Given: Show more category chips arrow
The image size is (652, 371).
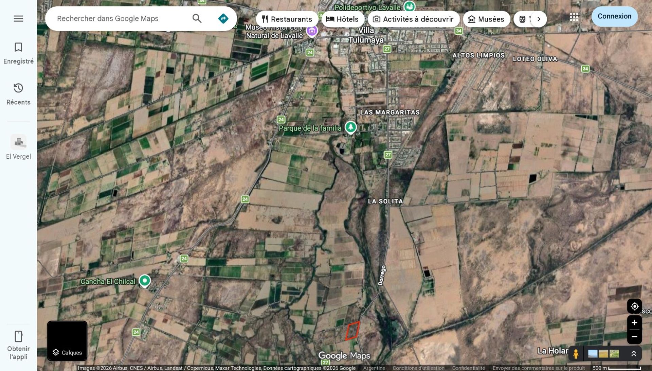Looking at the screenshot, I should pyautogui.click(x=539, y=19).
